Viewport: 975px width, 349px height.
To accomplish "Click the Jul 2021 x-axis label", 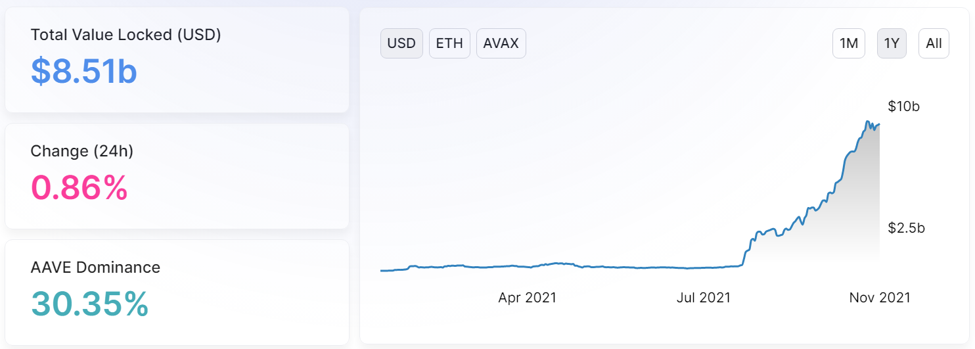I will (704, 298).
